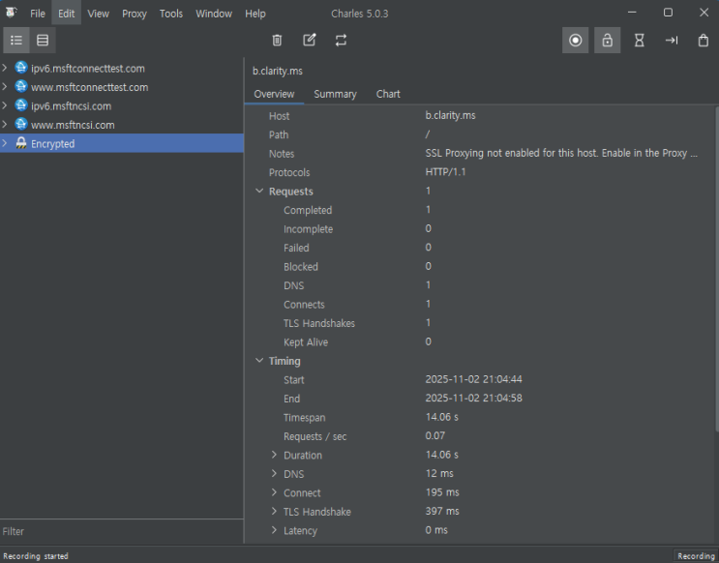
Task: Click the Charles app logo icon
Action: pos(11,13)
